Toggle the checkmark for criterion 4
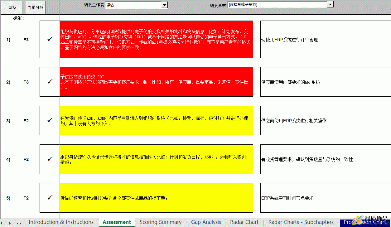 tap(50, 159)
